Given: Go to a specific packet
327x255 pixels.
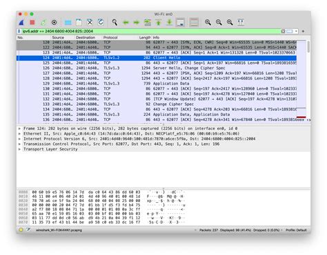Looking at the screenshot, I should click(x=148, y=22).
